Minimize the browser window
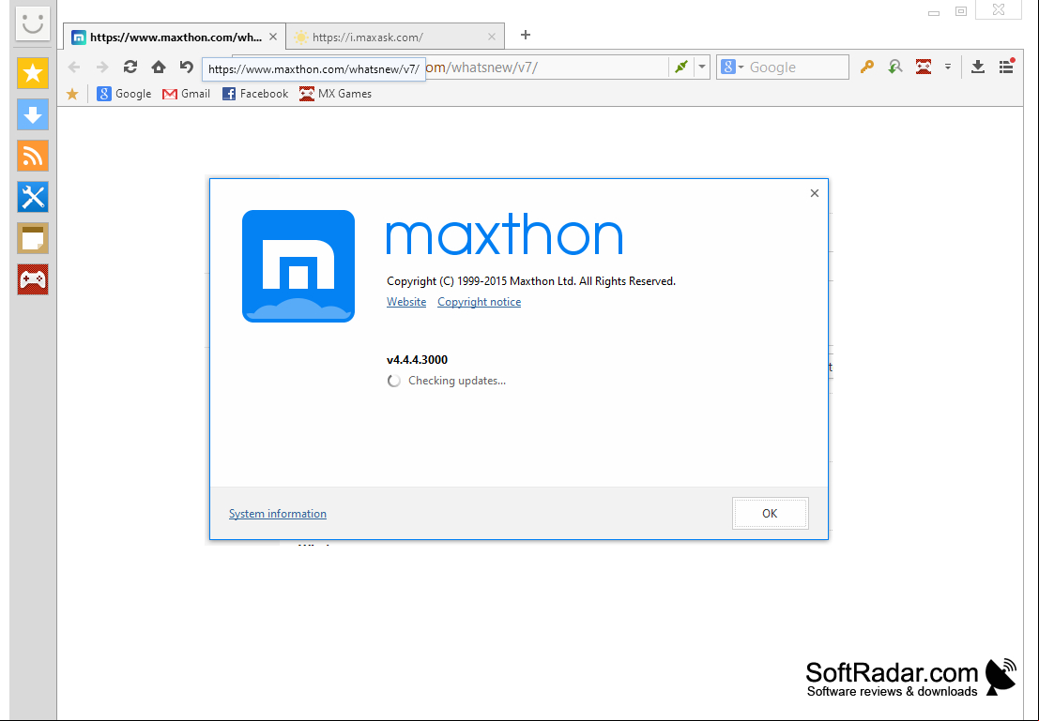Image resolution: width=1039 pixels, height=721 pixels. (x=934, y=12)
